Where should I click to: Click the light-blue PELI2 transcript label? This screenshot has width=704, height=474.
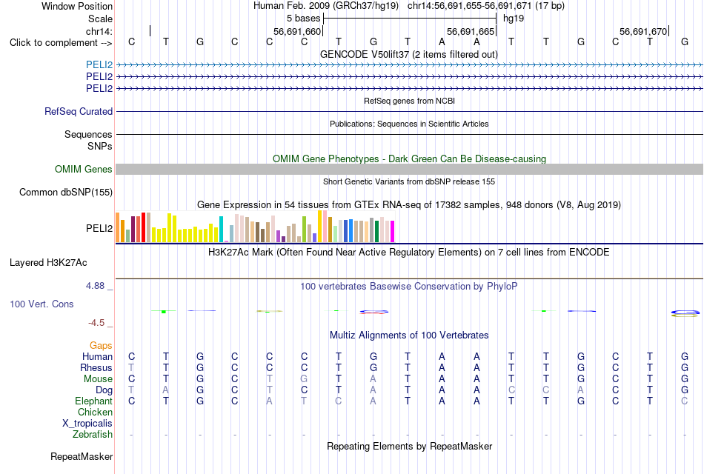[x=99, y=64]
